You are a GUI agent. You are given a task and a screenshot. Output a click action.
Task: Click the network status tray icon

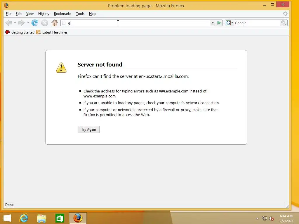[x=264, y=218]
